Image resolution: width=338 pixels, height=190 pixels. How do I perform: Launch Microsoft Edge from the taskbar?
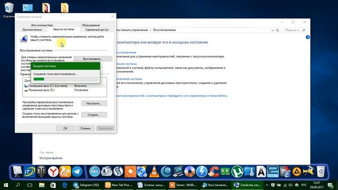(64, 185)
